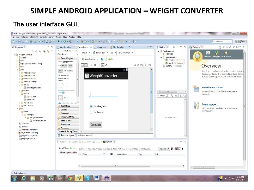The width and height of the screenshot is (254, 190).
Task: Switch to the LogCat tab
Action: click(109, 142)
